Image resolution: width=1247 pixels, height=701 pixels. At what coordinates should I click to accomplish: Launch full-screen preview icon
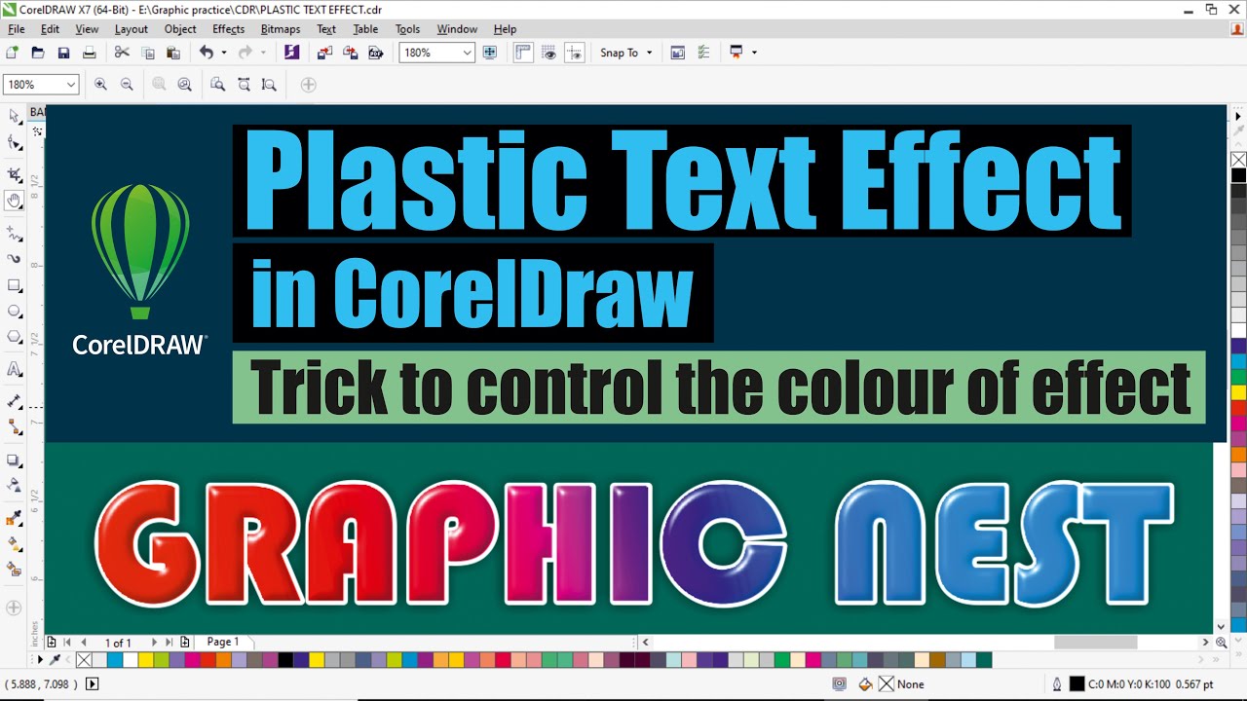click(490, 53)
